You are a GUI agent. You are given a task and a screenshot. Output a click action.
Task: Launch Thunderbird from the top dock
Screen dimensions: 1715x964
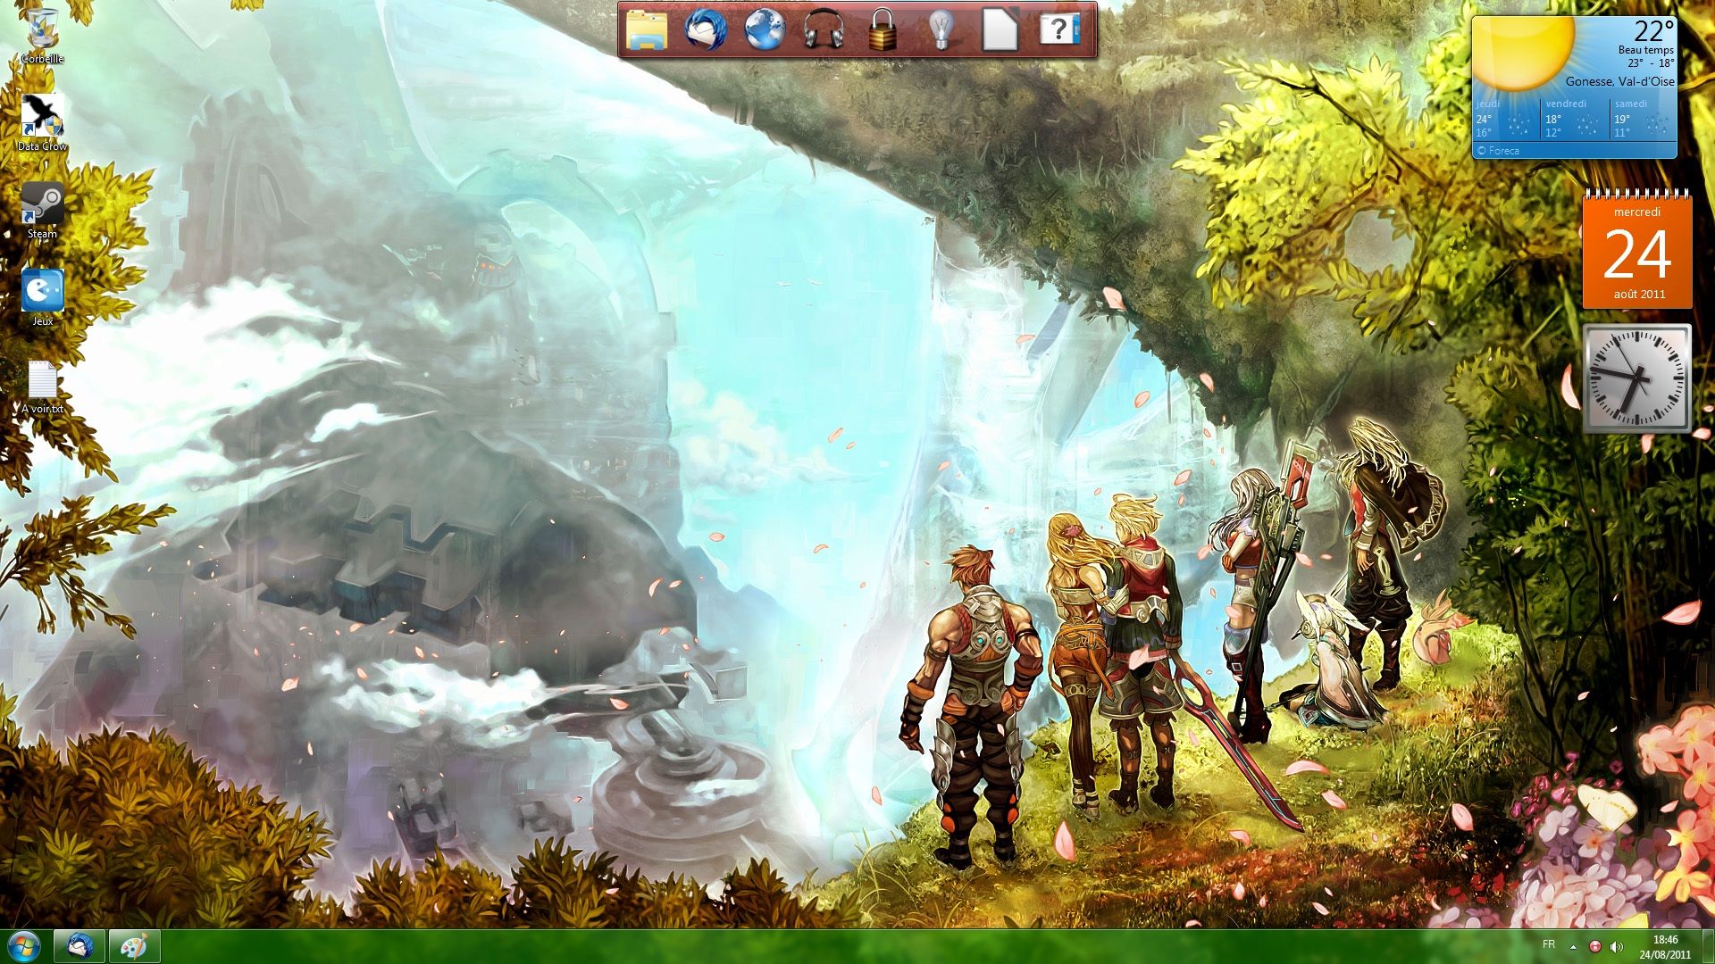click(706, 30)
